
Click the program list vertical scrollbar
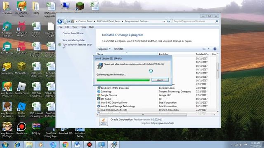click(218, 70)
